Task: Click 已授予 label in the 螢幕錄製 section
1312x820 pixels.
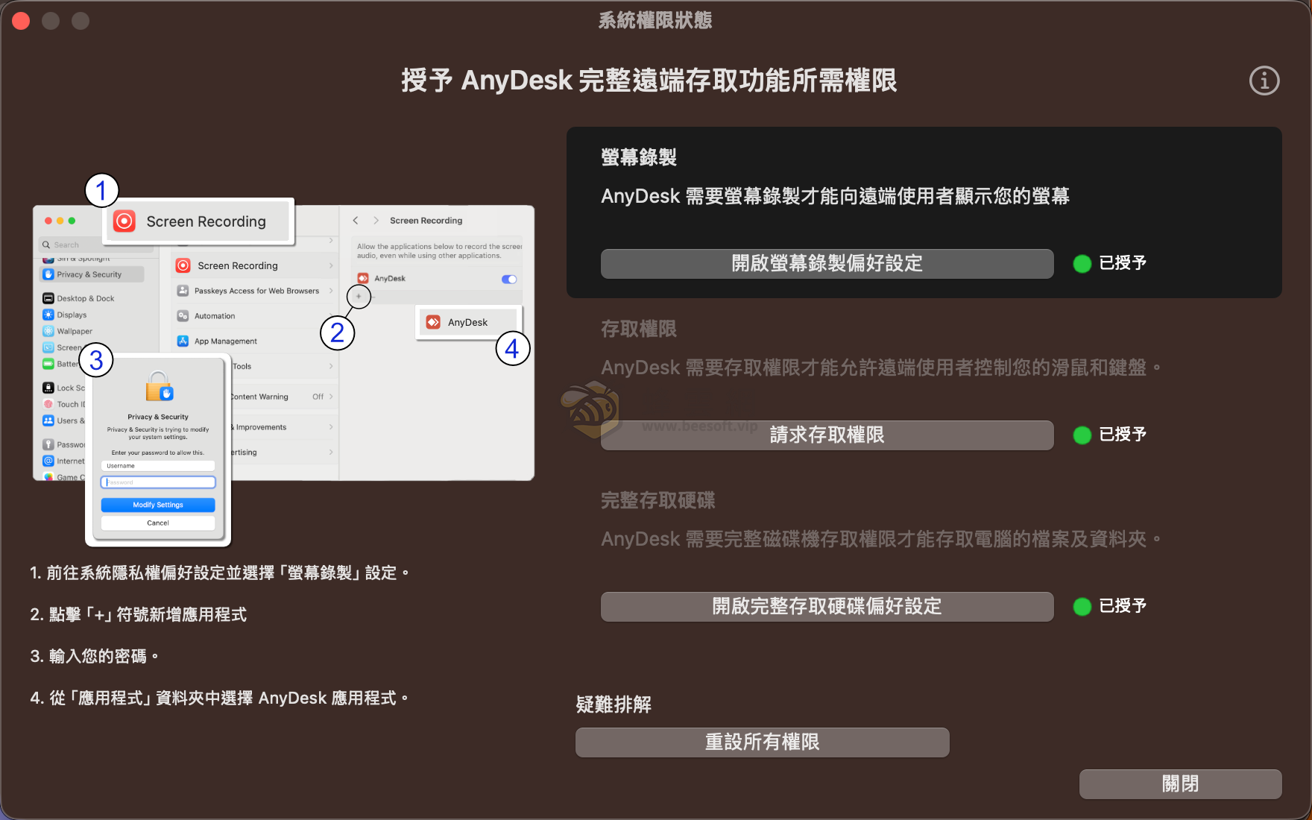Action: pyautogui.click(x=1123, y=263)
